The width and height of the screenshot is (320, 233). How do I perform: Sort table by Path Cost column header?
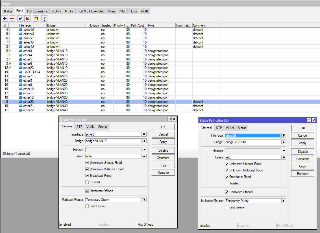[x=138, y=25]
